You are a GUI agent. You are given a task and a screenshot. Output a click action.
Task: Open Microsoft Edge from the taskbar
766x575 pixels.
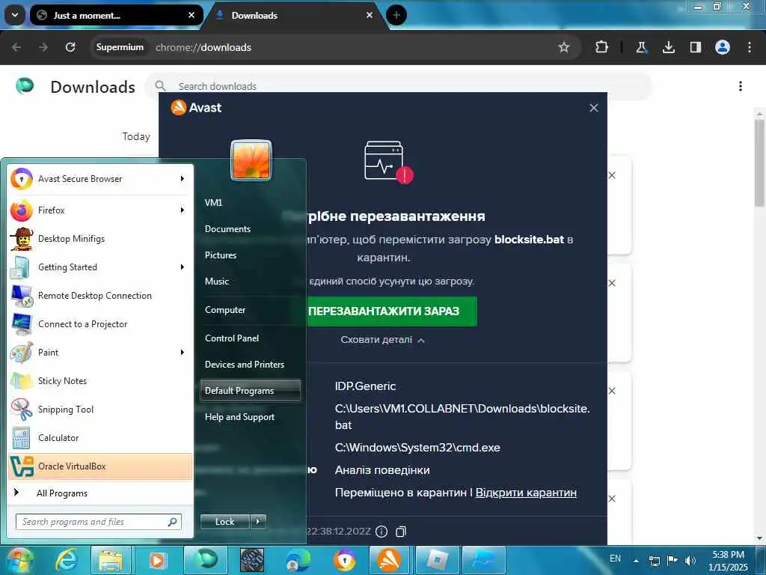(x=298, y=560)
